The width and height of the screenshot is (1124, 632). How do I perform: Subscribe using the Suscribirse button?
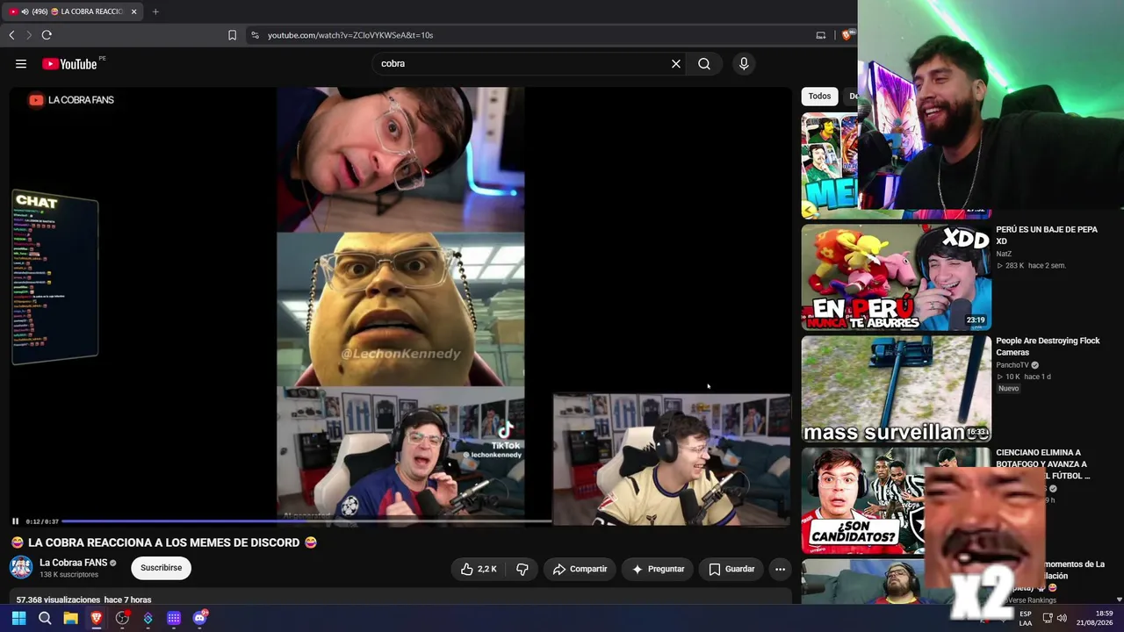tap(162, 568)
